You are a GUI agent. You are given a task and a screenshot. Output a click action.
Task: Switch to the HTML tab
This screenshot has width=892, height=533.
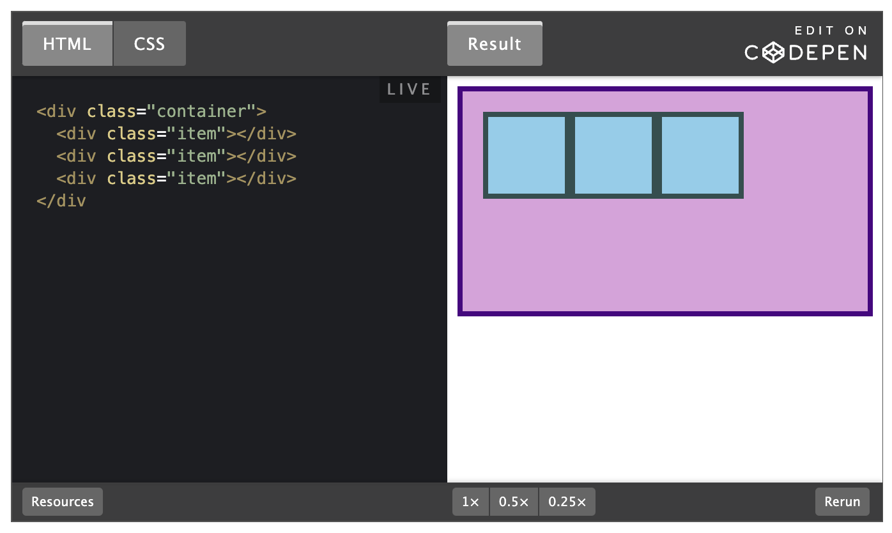tap(67, 44)
